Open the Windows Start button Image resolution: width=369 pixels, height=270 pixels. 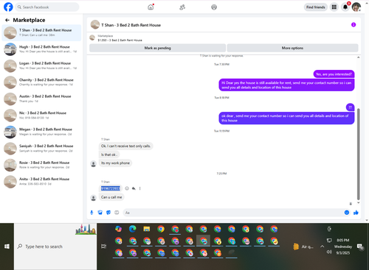7,246
